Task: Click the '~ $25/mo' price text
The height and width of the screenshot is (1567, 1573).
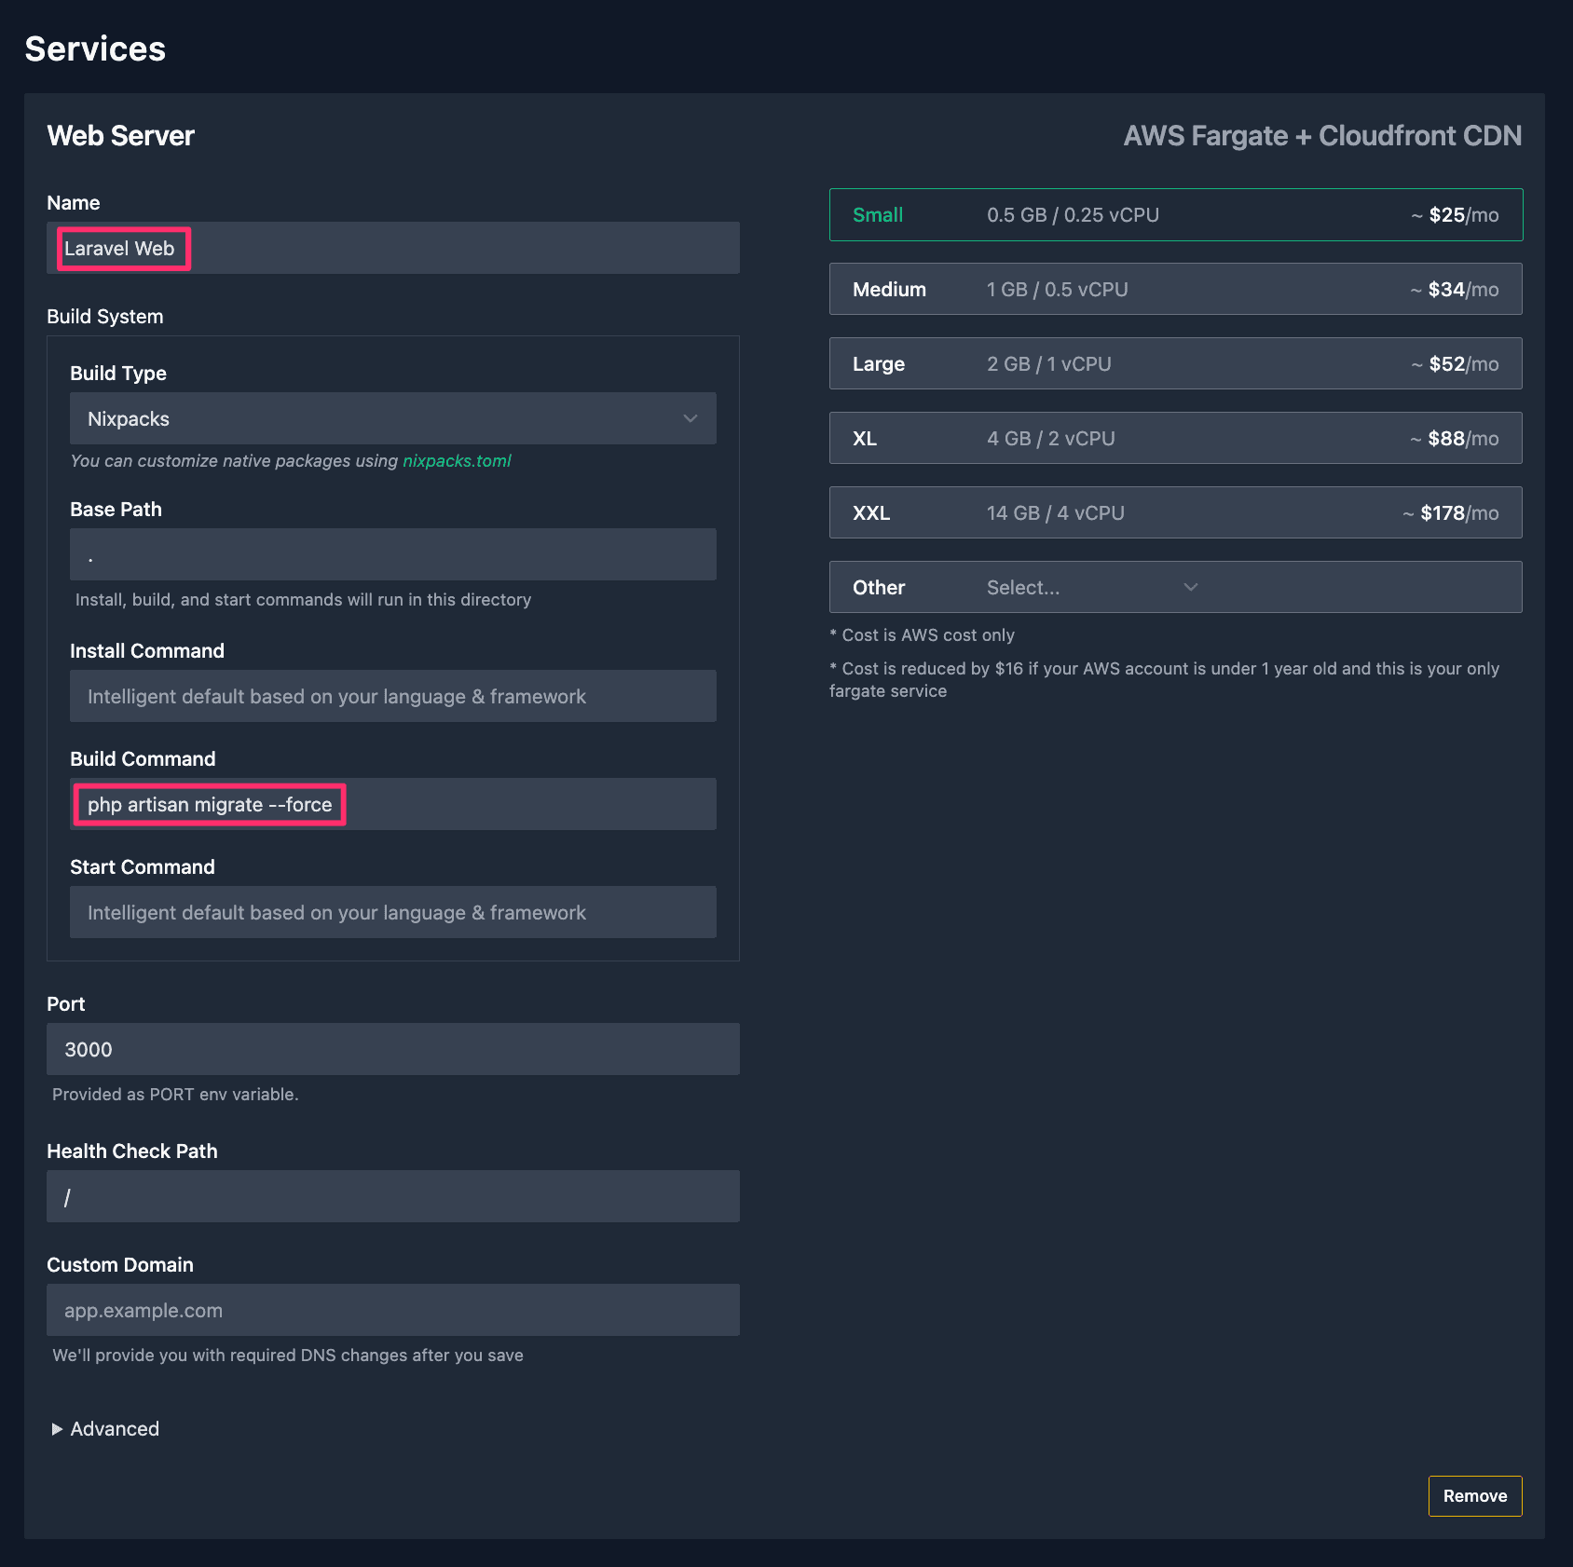Action: pyautogui.click(x=1455, y=215)
